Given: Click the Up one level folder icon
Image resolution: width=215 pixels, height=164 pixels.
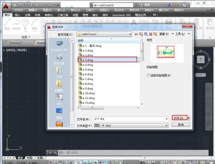Looking at the screenshot, I should (x=141, y=34).
